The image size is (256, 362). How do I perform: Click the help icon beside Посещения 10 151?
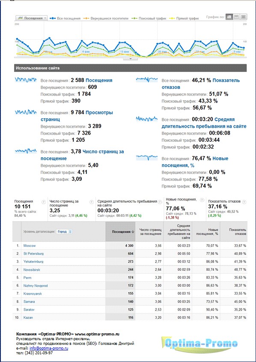pos(43,202)
